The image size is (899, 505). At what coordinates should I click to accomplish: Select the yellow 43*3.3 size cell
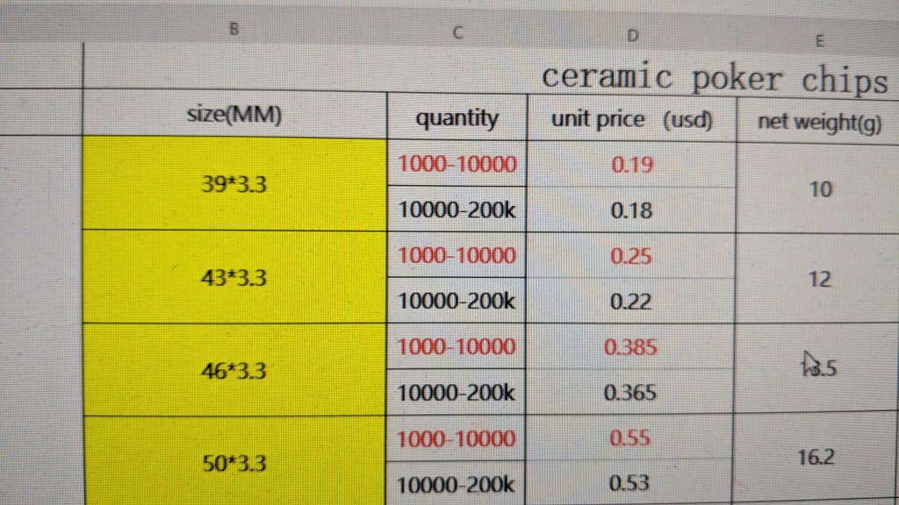[x=234, y=277]
